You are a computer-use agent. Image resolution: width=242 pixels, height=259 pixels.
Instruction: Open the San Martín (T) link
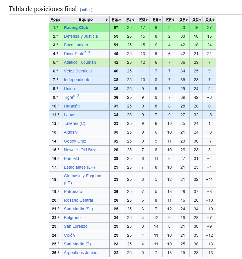(x=77, y=244)
